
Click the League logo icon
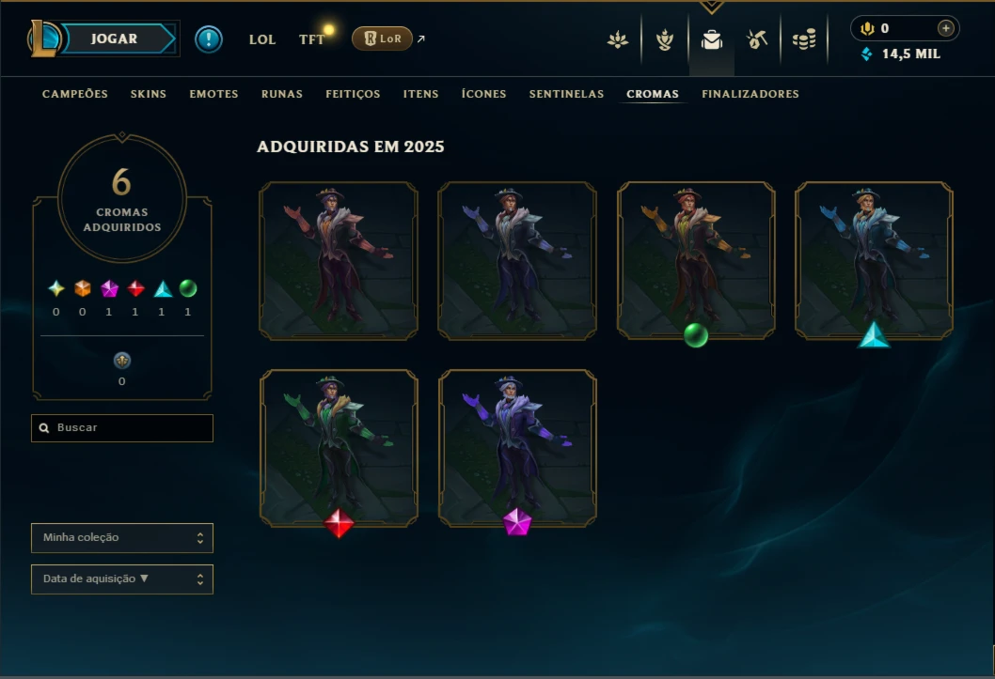click(x=44, y=38)
